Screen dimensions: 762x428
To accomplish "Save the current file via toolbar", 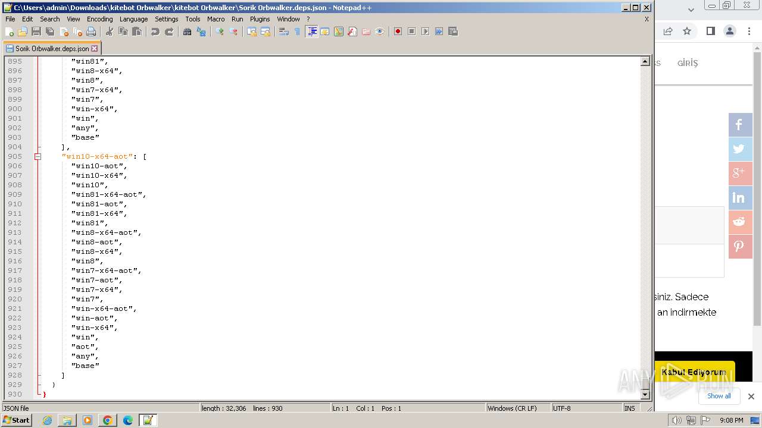I will coord(36,32).
